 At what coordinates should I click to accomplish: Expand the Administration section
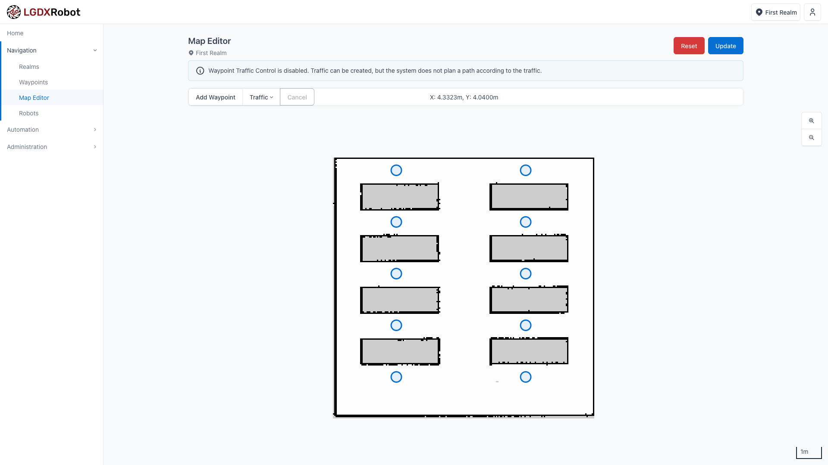click(x=51, y=147)
